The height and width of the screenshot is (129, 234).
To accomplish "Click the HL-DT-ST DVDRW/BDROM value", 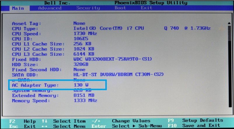I will [x=118, y=74].
